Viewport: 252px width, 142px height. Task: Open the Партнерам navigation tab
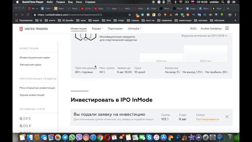pyautogui.click(x=115, y=28)
